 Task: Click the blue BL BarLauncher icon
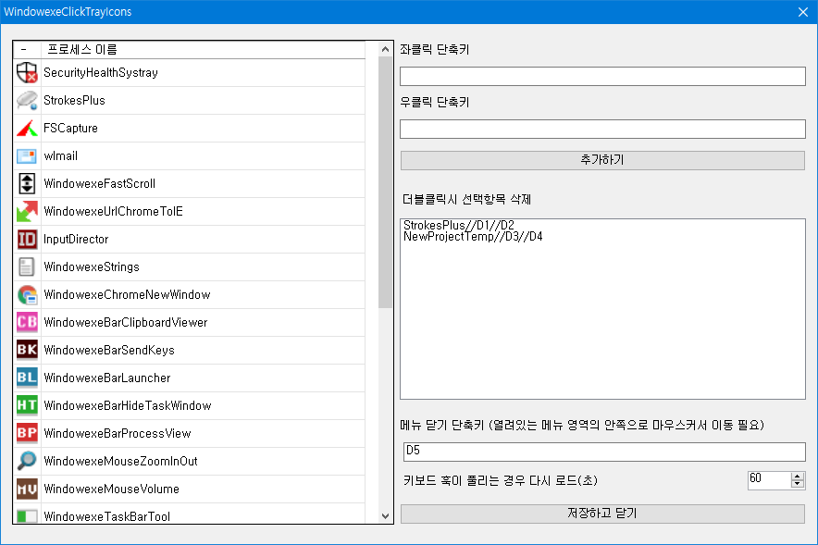[27, 378]
